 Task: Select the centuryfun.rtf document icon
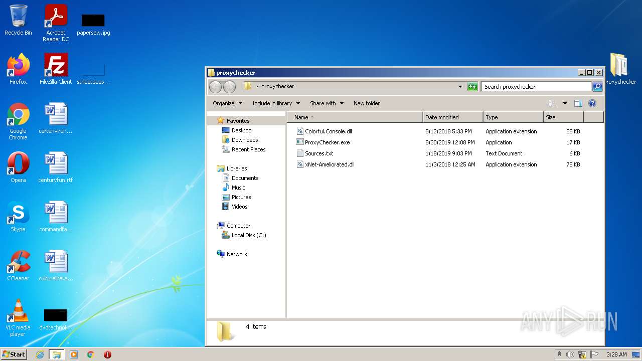pos(56,167)
